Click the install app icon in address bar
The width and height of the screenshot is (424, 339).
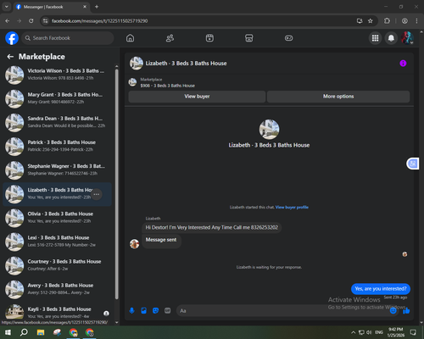click(x=360, y=21)
